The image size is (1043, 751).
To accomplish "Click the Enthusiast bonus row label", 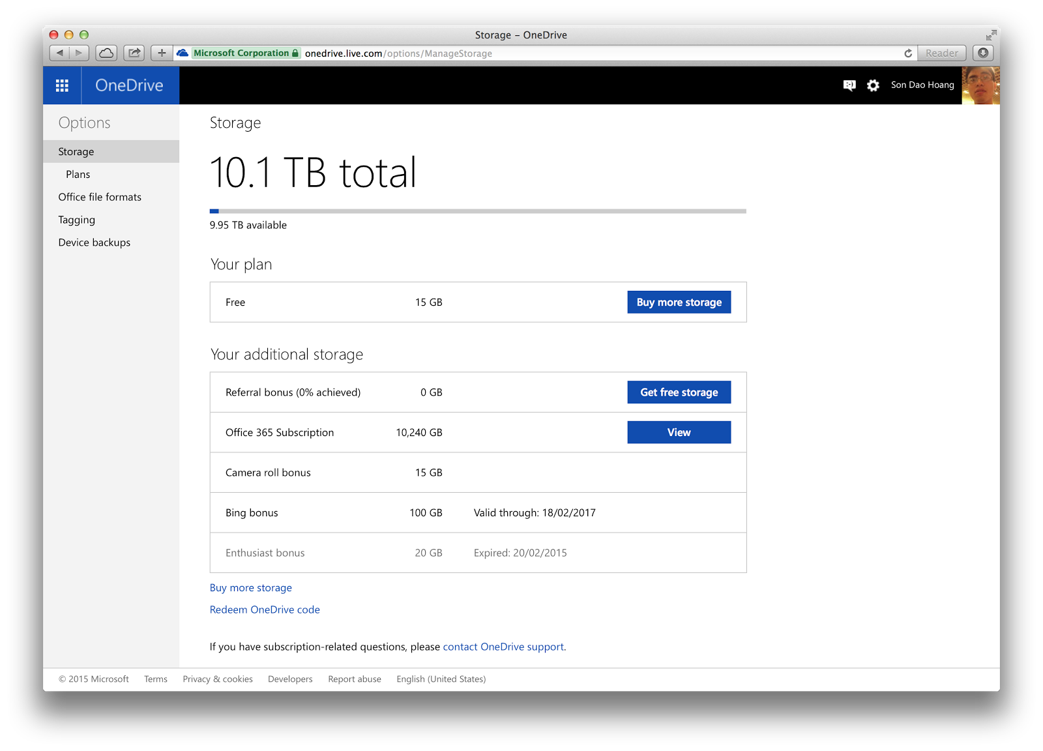I will (265, 553).
